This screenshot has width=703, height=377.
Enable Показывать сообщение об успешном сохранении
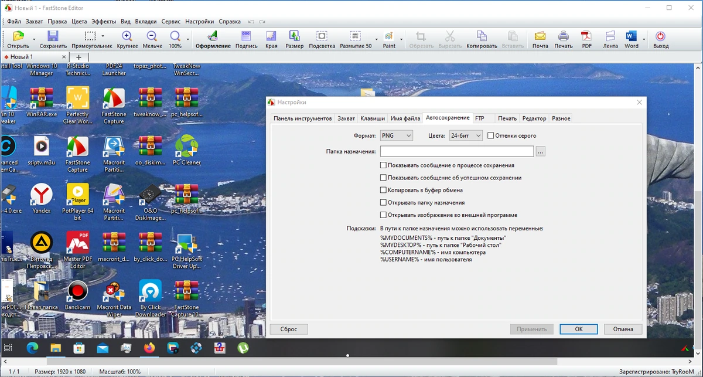(383, 178)
